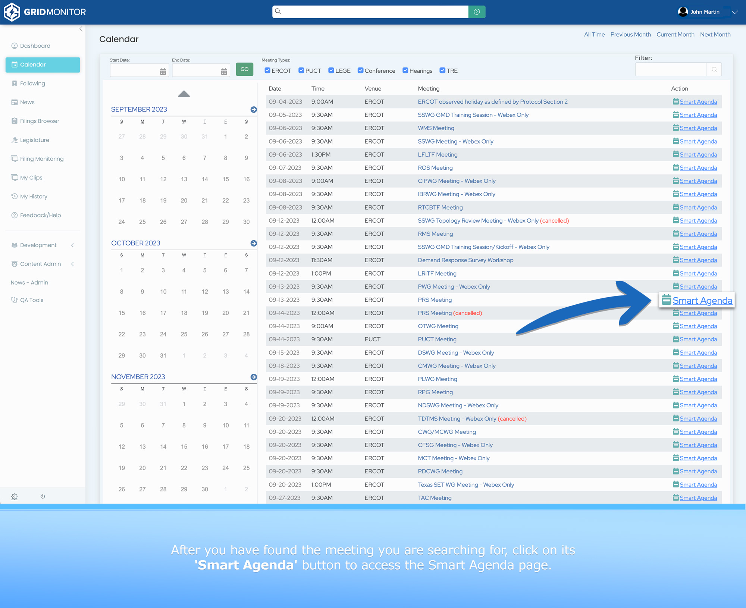Screen dimensions: 746x608
Task: Expand the Content Admin menu chevron
Action: tap(72, 264)
